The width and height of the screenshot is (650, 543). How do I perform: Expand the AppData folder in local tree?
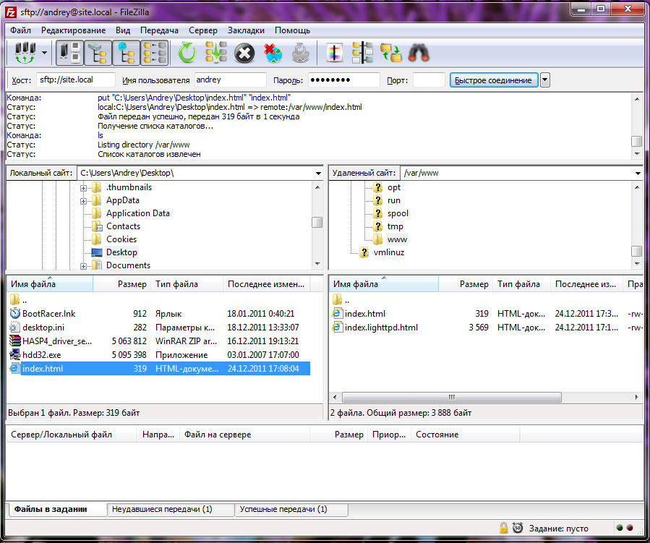(84, 201)
